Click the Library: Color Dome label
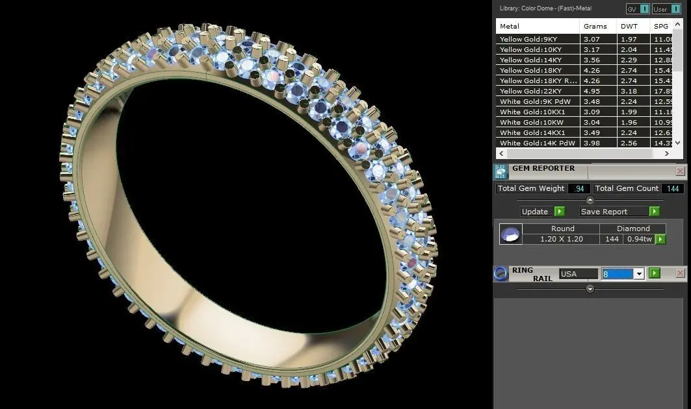Image resolution: width=691 pixels, height=409 pixels. pos(545,8)
